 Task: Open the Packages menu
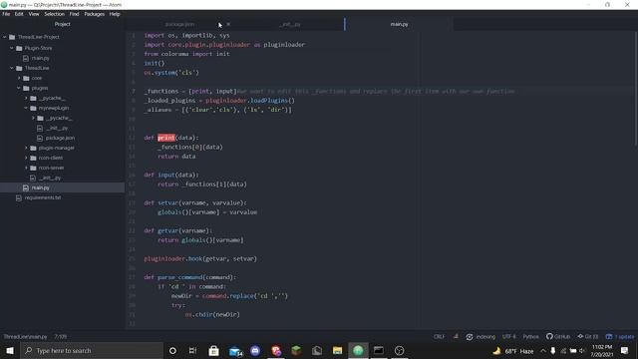click(x=95, y=14)
